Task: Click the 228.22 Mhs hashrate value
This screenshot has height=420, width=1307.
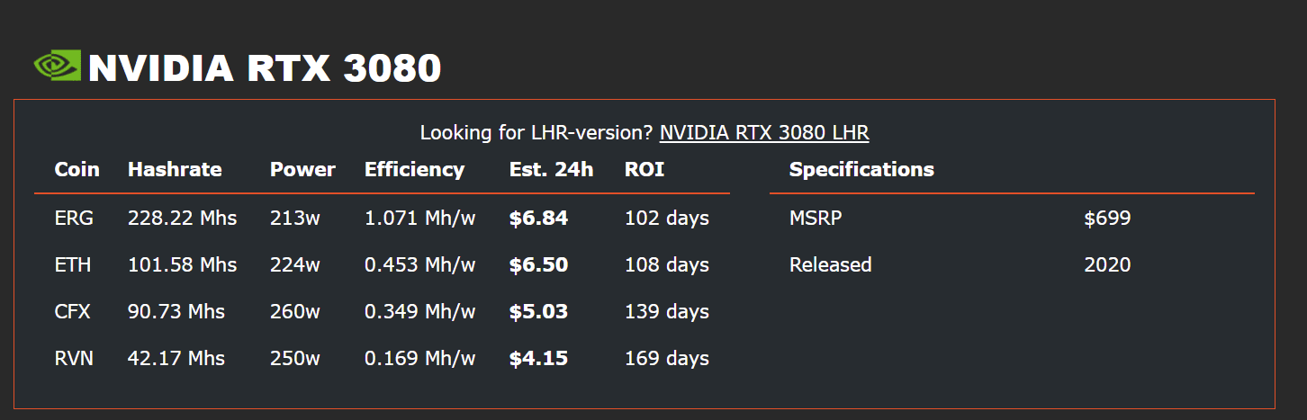Action: (x=183, y=218)
